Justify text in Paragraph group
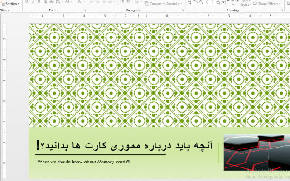This screenshot has width=290, height=181. tap(111, 2)
